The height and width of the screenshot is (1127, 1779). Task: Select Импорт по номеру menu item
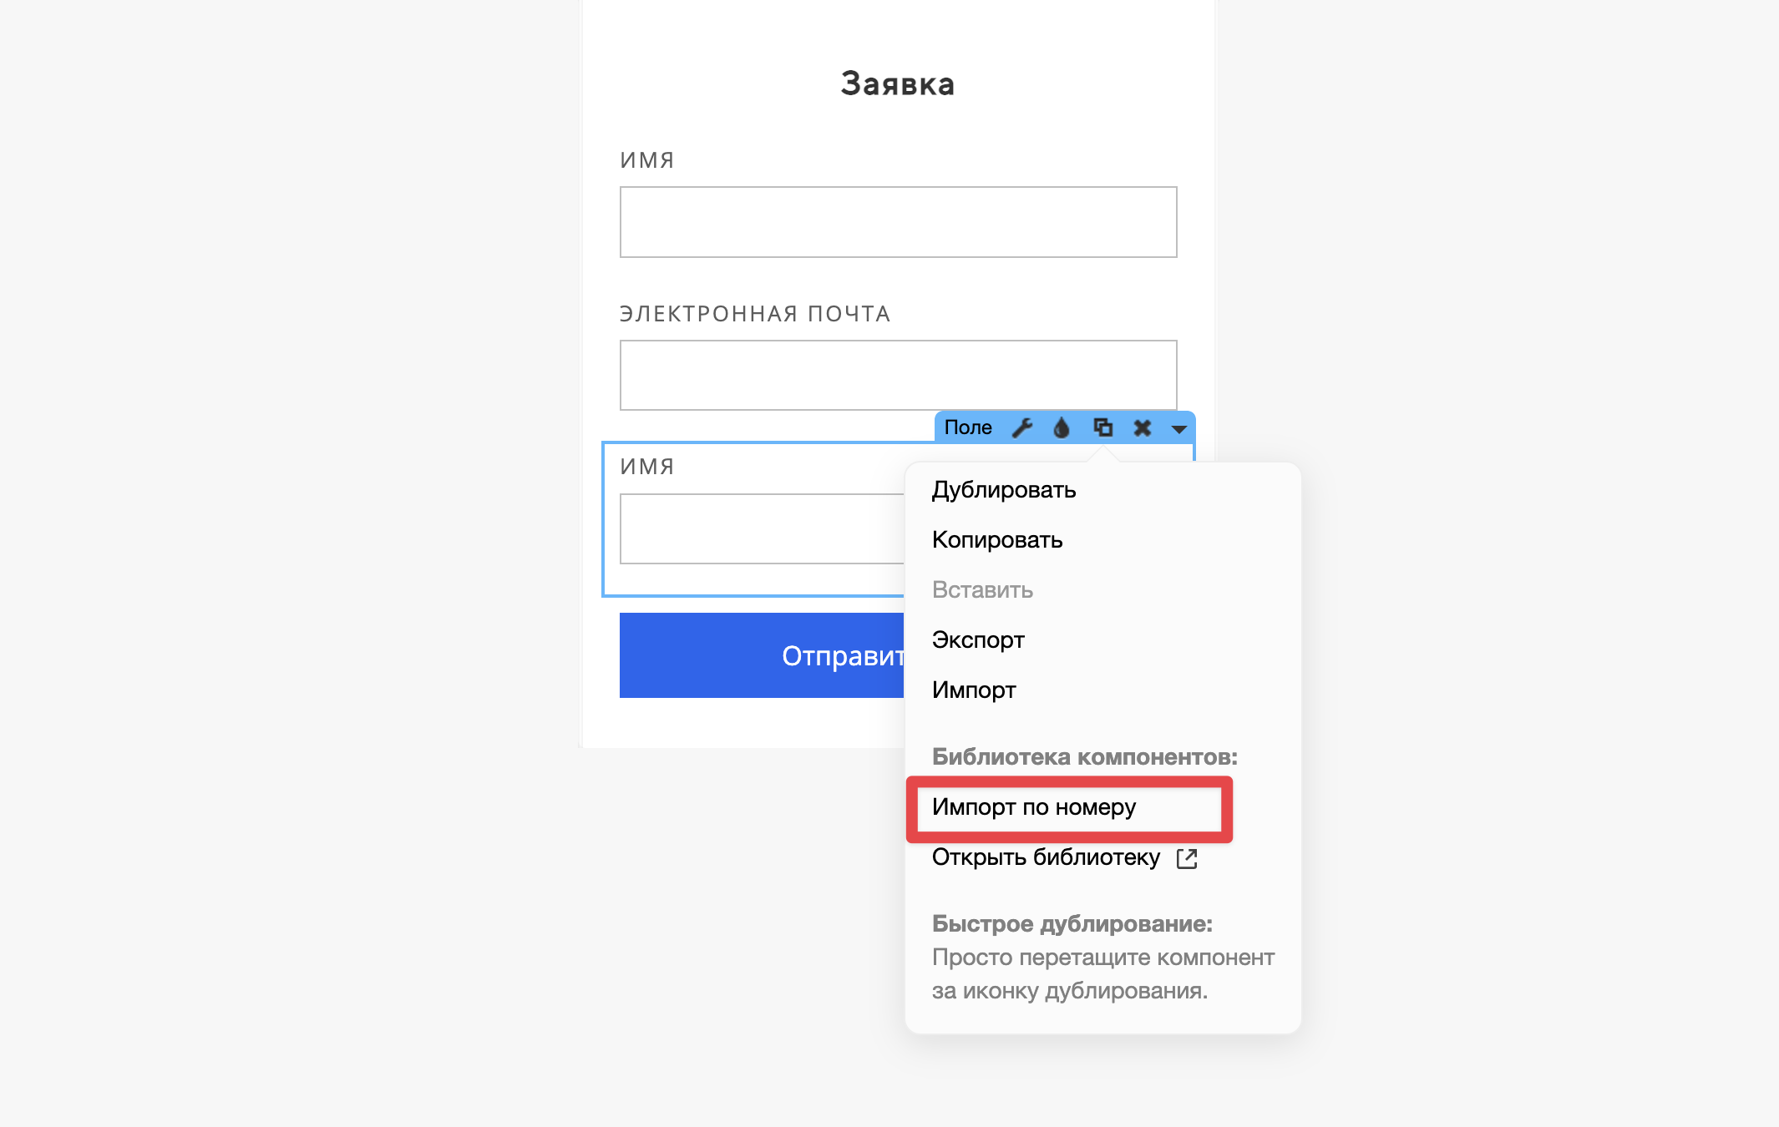1034,806
